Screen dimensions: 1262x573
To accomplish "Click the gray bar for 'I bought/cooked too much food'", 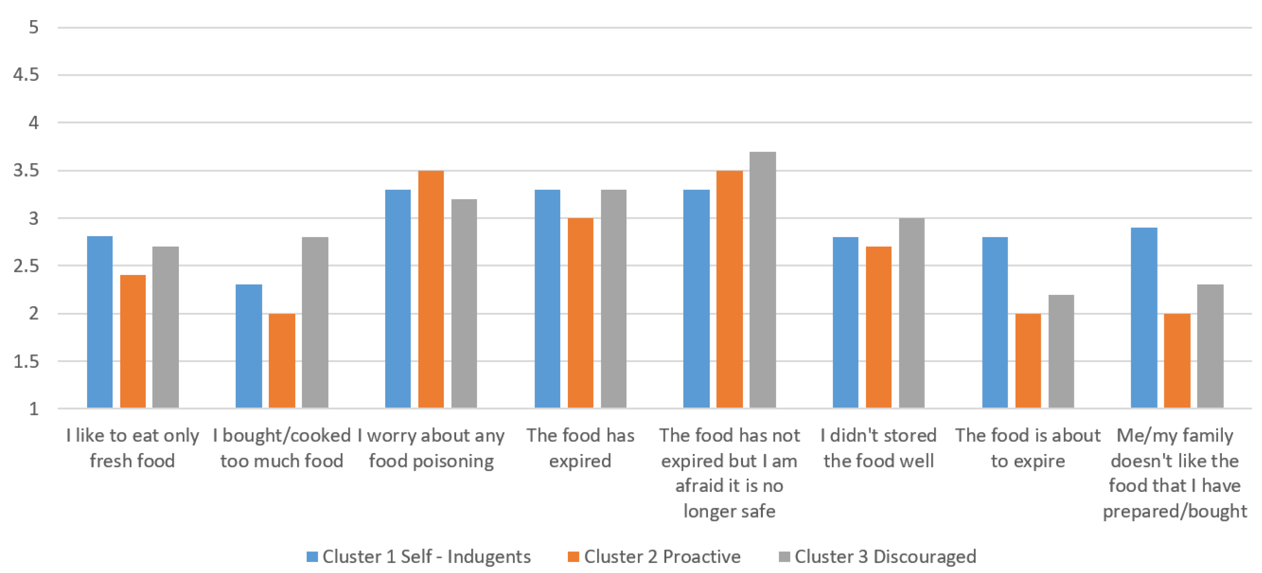I will (x=315, y=322).
